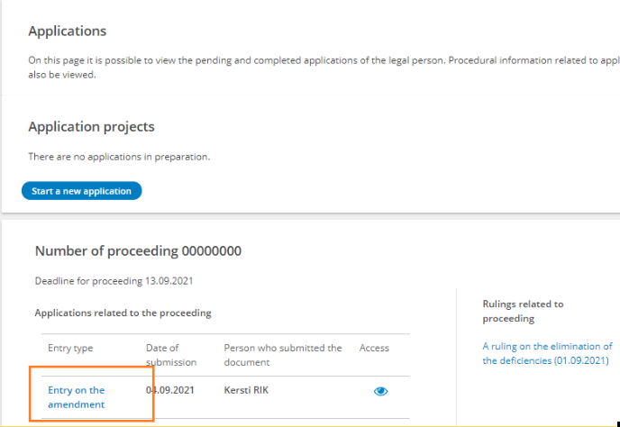Click the Entry type column header
The width and height of the screenshot is (620, 427).
click(x=70, y=348)
